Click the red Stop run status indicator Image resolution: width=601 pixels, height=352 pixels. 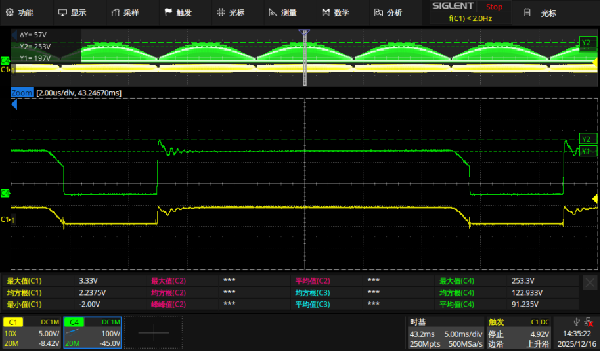click(494, 7)
